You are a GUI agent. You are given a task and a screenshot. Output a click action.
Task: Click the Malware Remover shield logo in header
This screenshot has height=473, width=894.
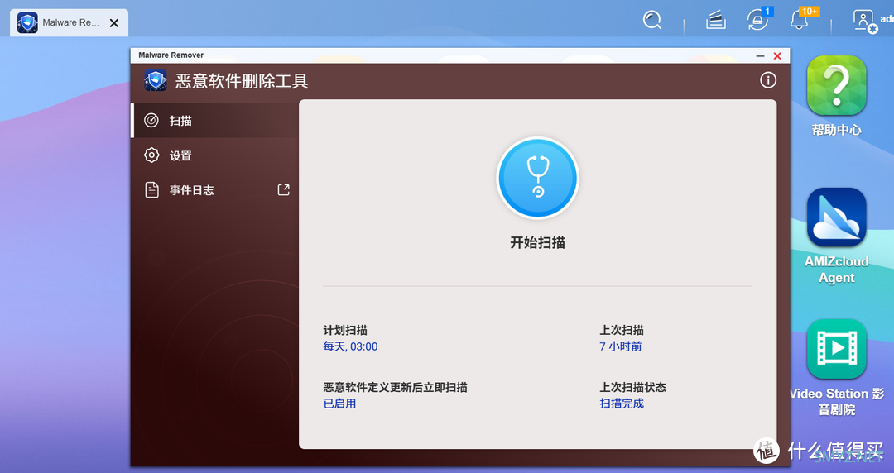155,80
